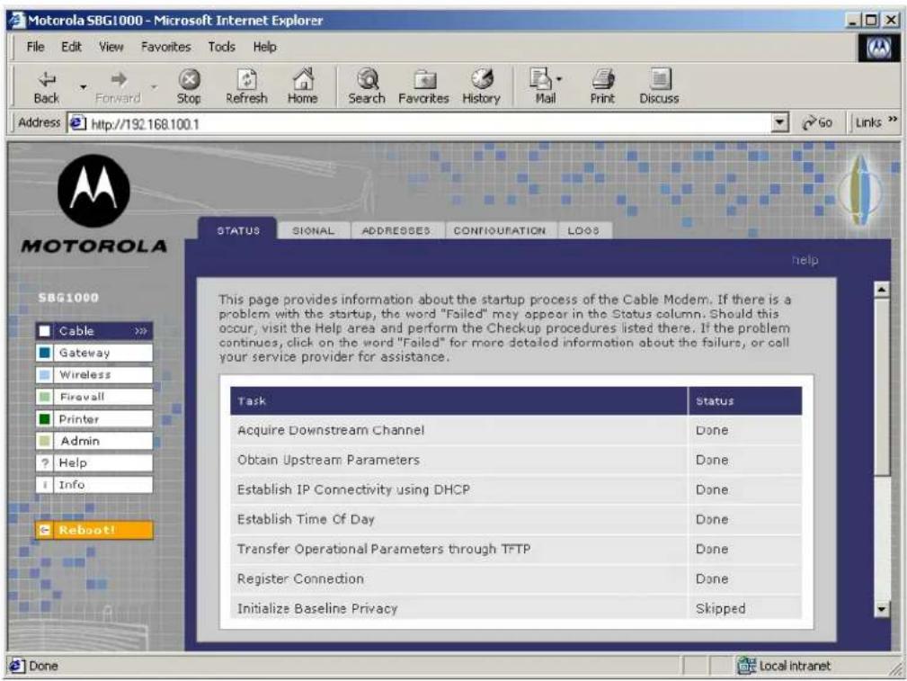Viewport: 907px width, 681px height.
Task: Click the SBG1000 model label in the sidebar
Action: click(68, 298)
